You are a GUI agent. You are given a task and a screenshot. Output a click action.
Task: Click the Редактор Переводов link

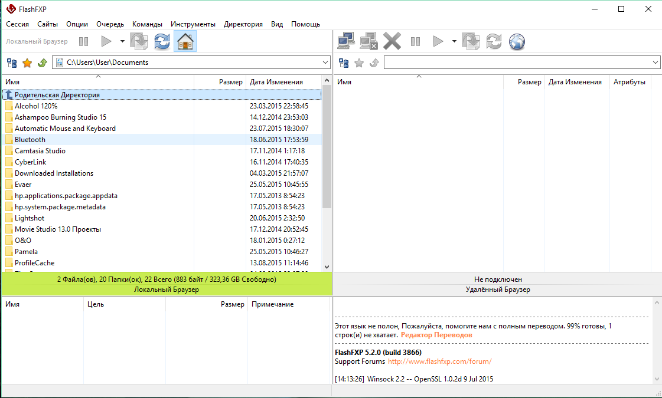pyautogui.click(x=436, y=335)
